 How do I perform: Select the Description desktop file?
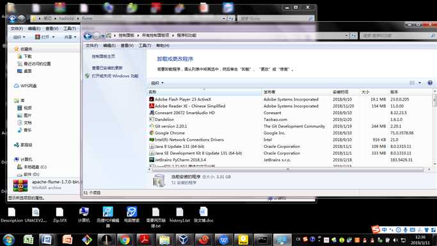(x=12, y=215)
